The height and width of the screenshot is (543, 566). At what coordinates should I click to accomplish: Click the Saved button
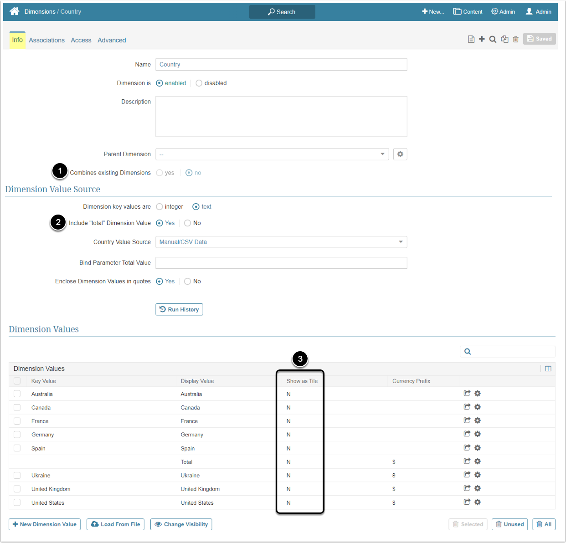tap(540, 39)
